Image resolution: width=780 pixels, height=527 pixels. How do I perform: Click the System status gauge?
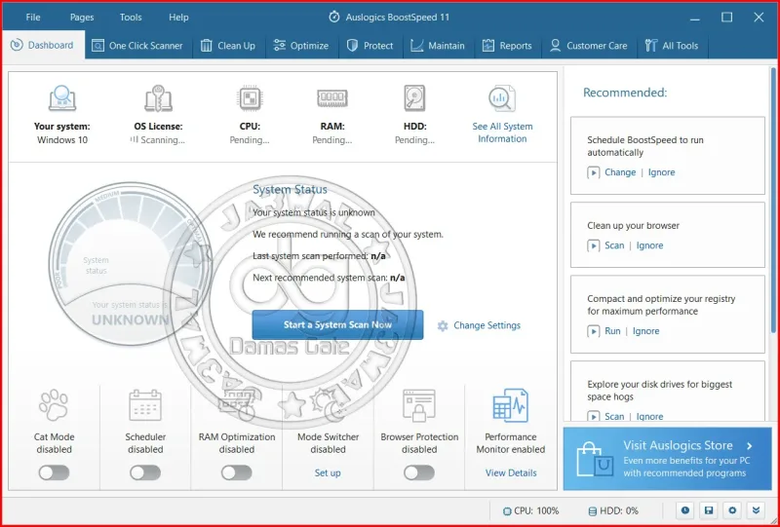[131, 264]
